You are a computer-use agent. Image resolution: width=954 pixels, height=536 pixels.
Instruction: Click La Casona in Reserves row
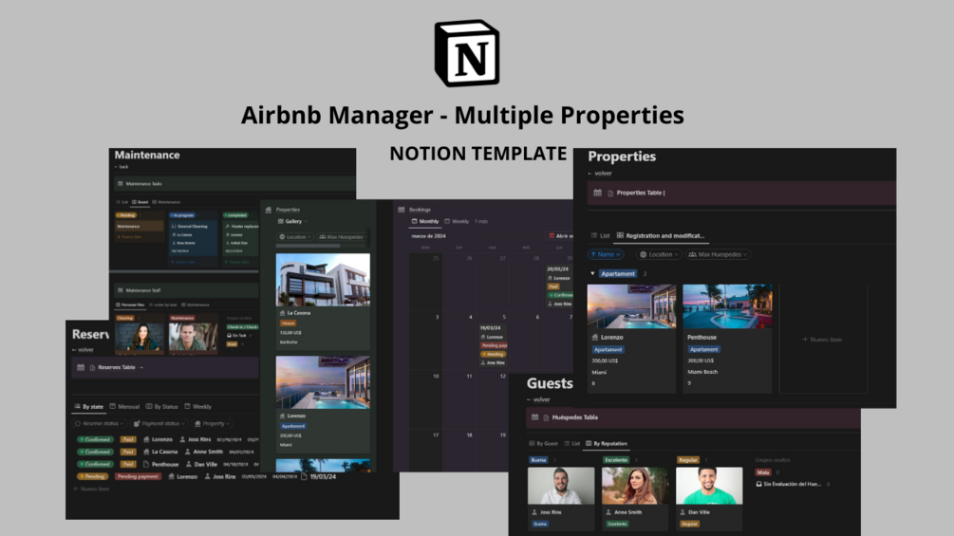pos(164,453)
